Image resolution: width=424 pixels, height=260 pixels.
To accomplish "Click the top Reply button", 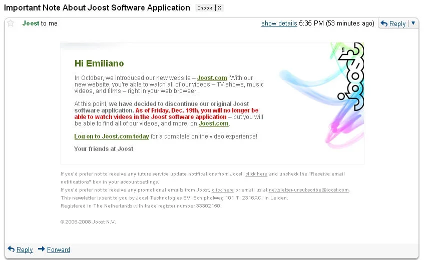I will 393,24.
